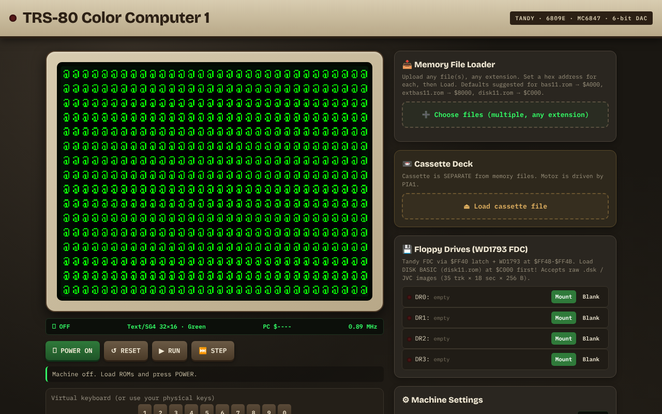Click the 'DR0: empty' drive label
662x414 pixels.
(432, 297)
